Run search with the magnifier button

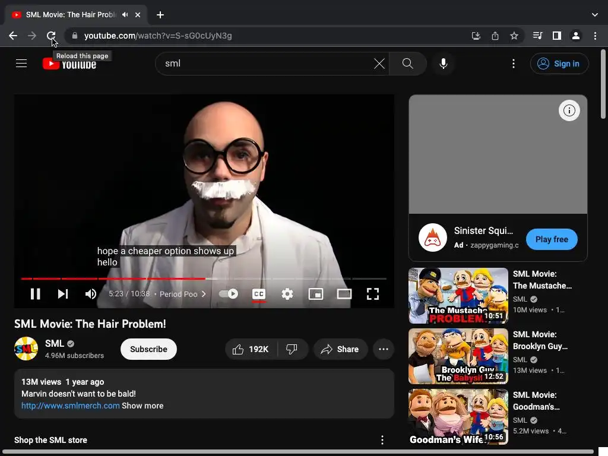pos(407,63)
